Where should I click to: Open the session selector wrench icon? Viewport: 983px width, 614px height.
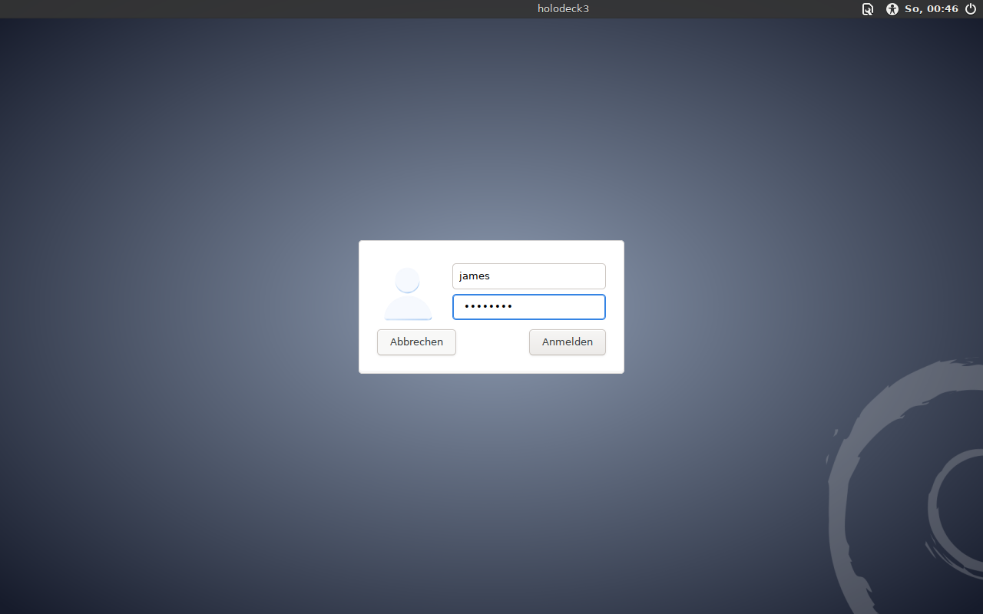pyautogui.click(x=868, y=9)
